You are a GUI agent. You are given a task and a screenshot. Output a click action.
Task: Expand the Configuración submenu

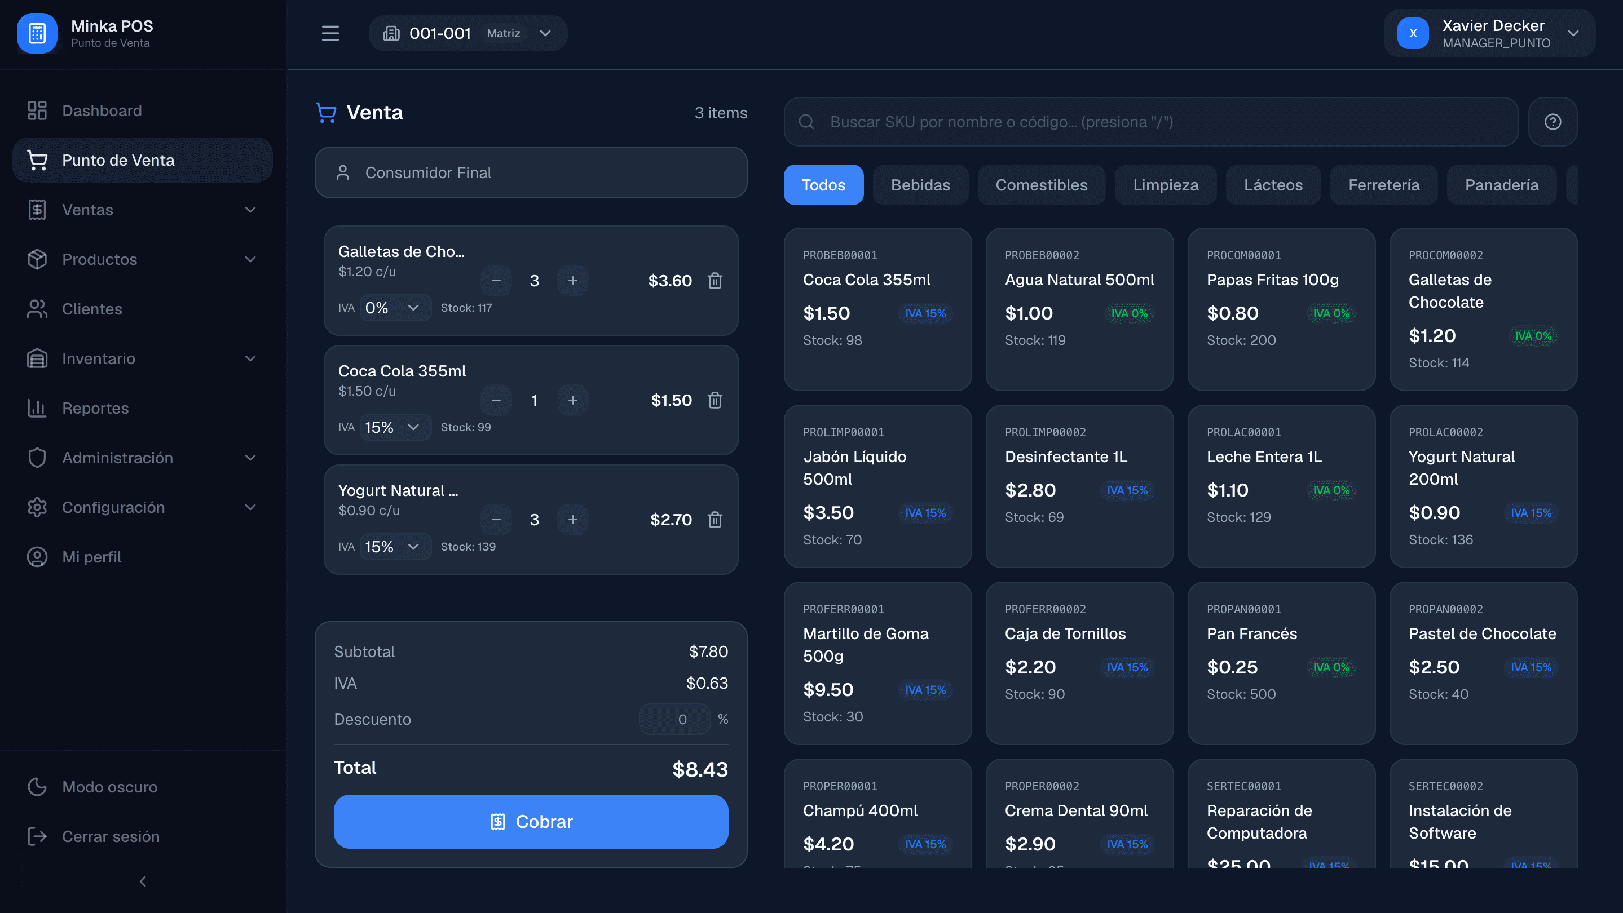pos(143,507)
